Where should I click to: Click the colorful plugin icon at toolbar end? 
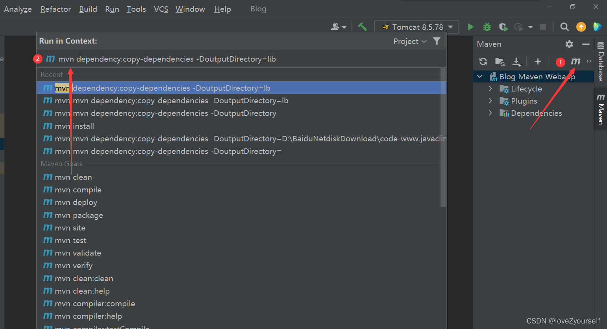[597, 27]
